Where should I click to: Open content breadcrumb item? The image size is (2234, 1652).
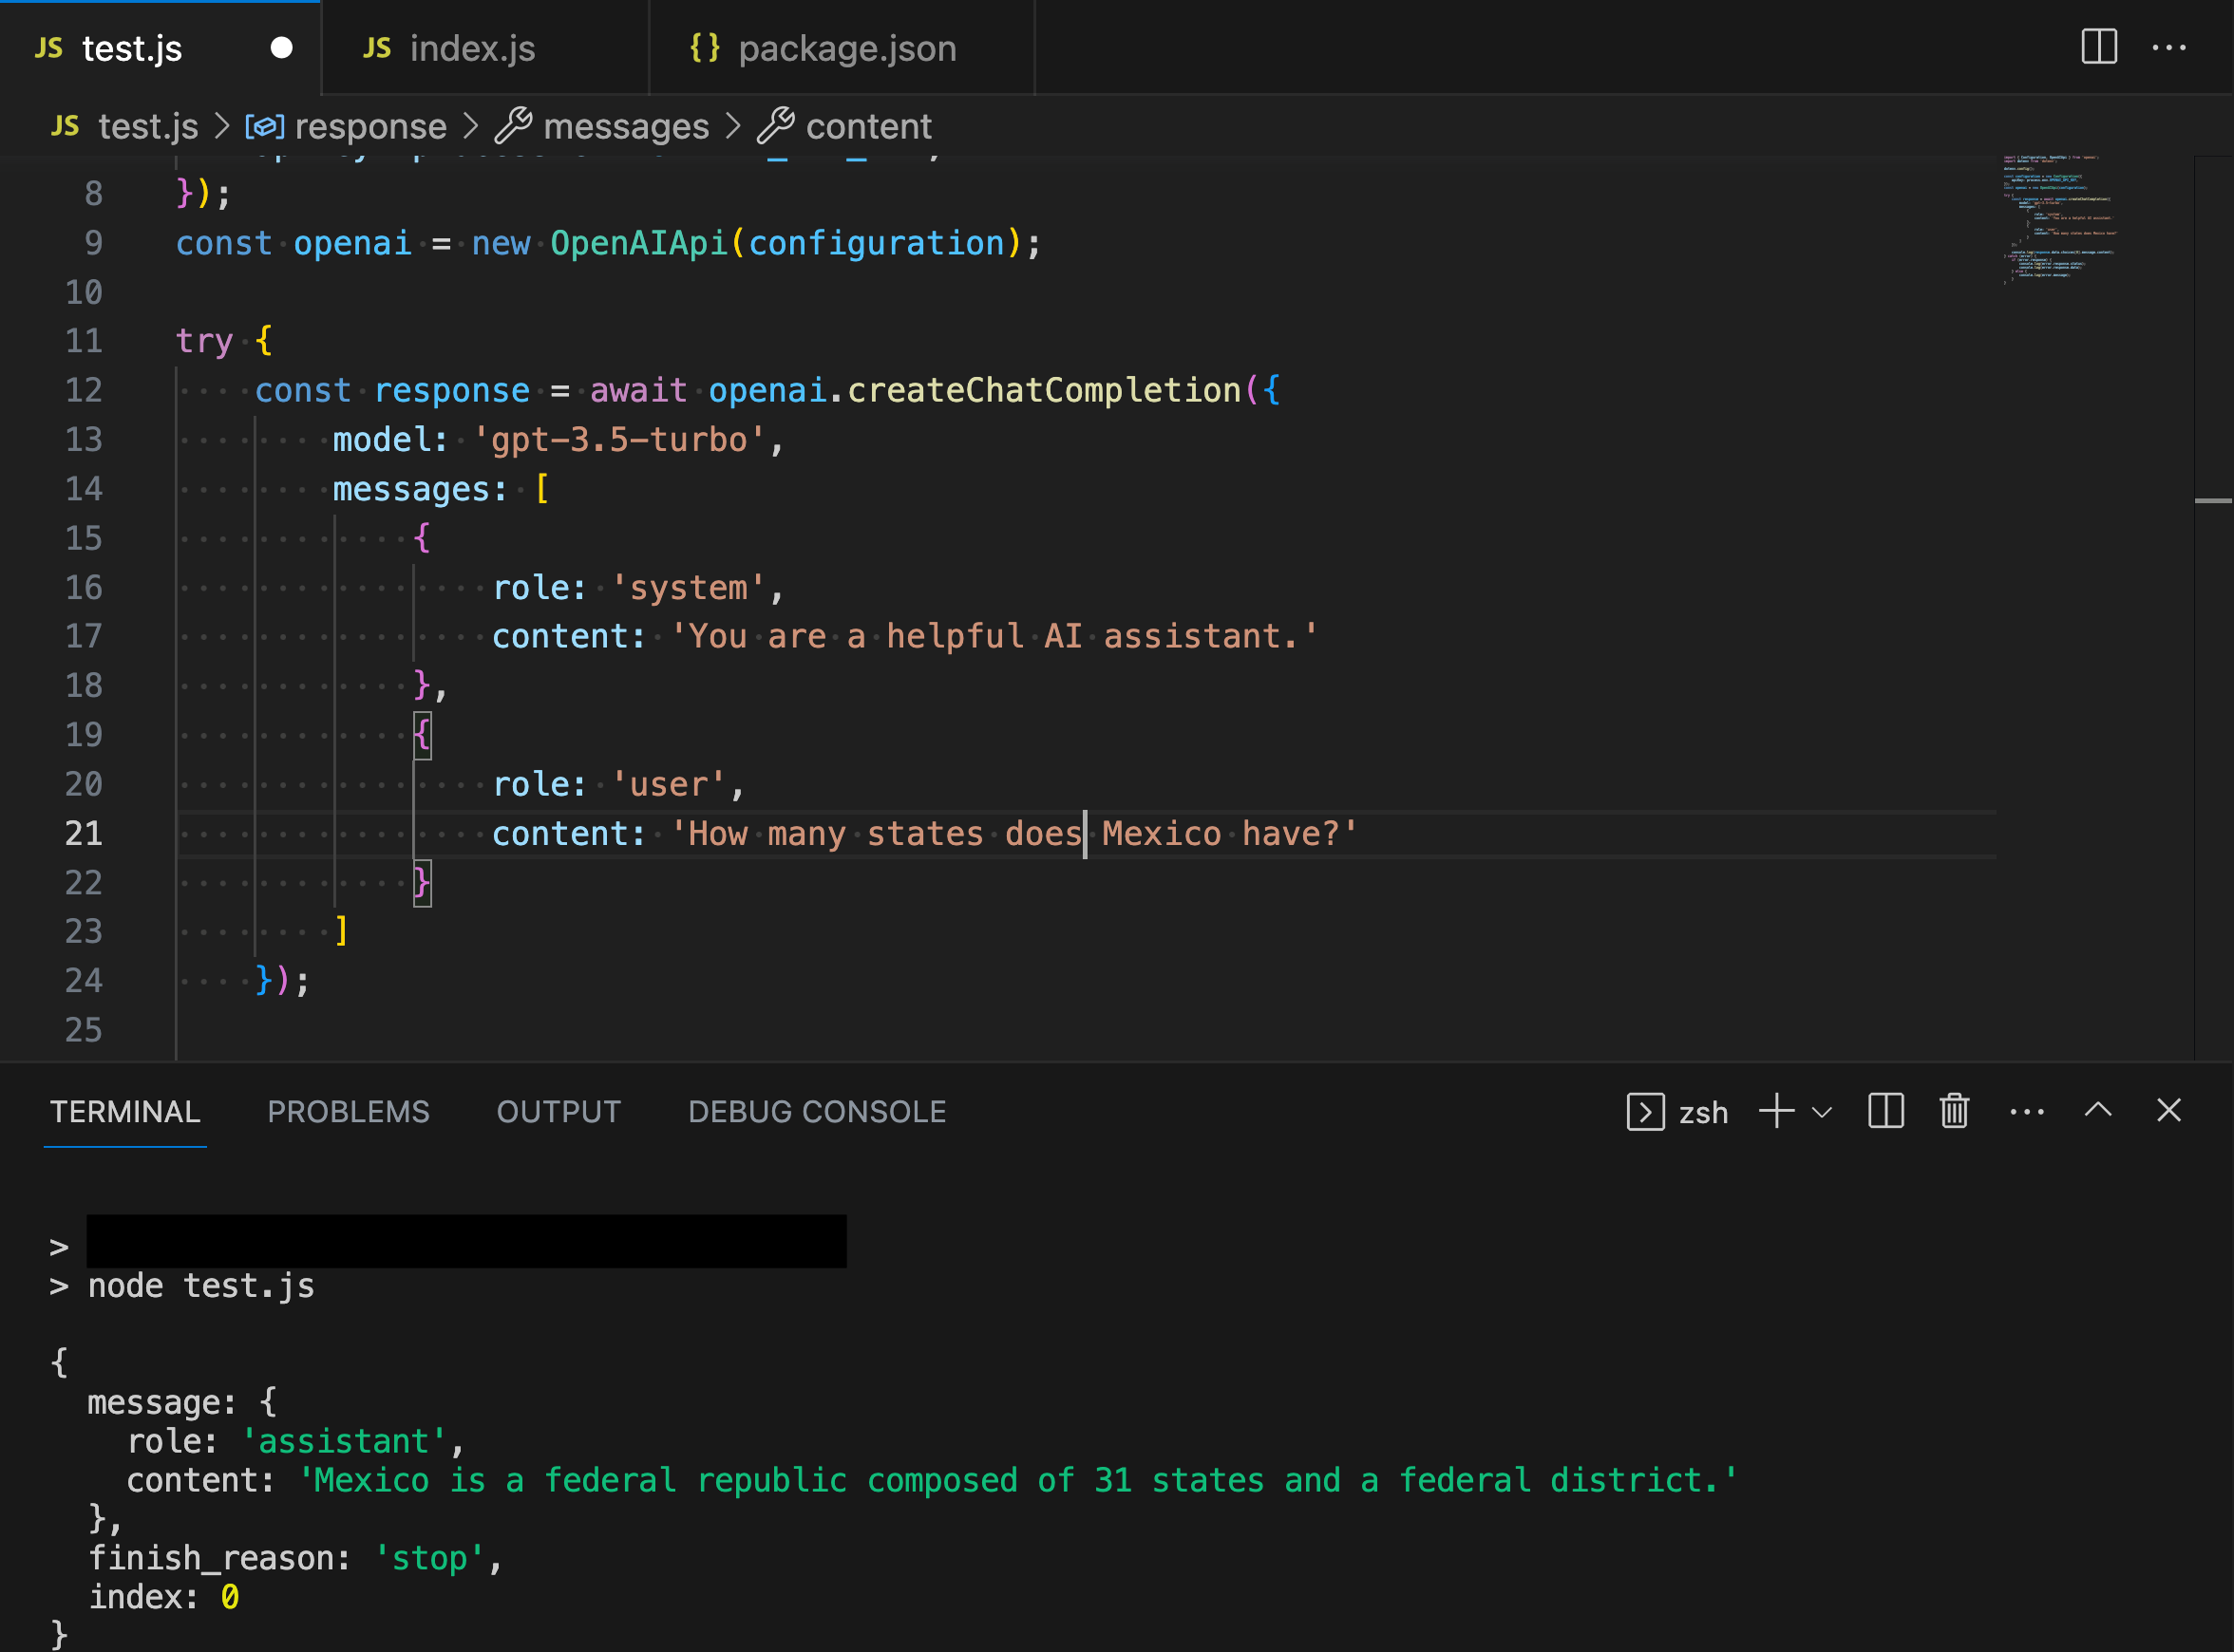click(x=867, y=127)
